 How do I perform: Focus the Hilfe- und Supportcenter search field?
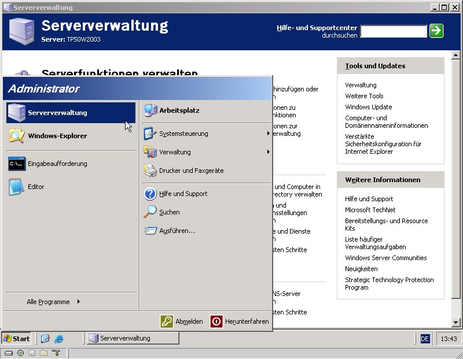394,31
